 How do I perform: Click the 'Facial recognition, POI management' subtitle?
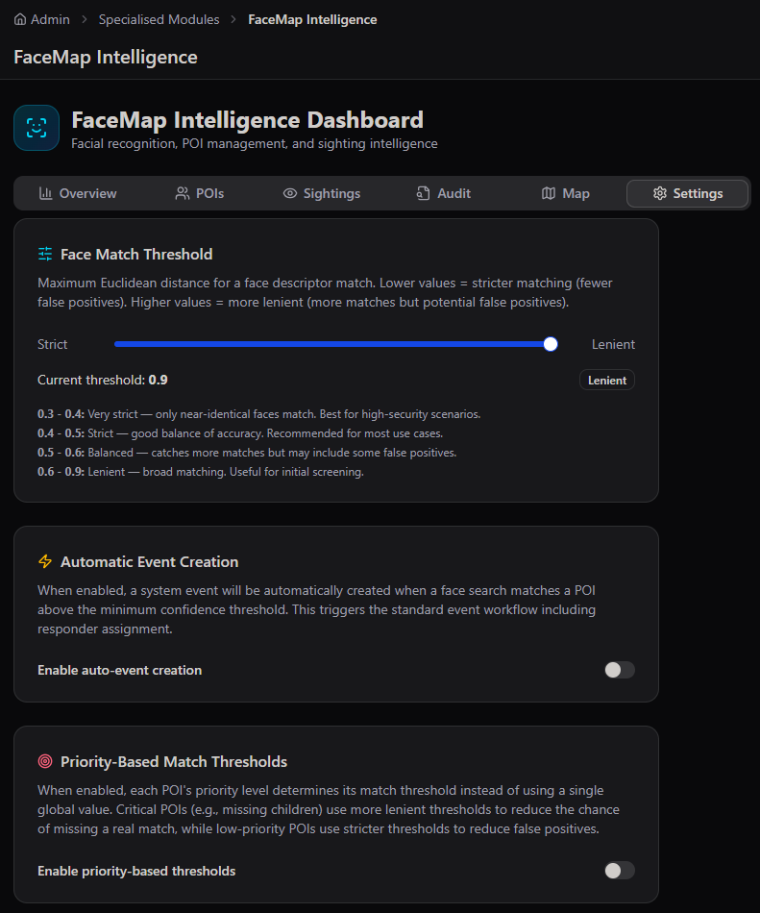coord(255,143)
